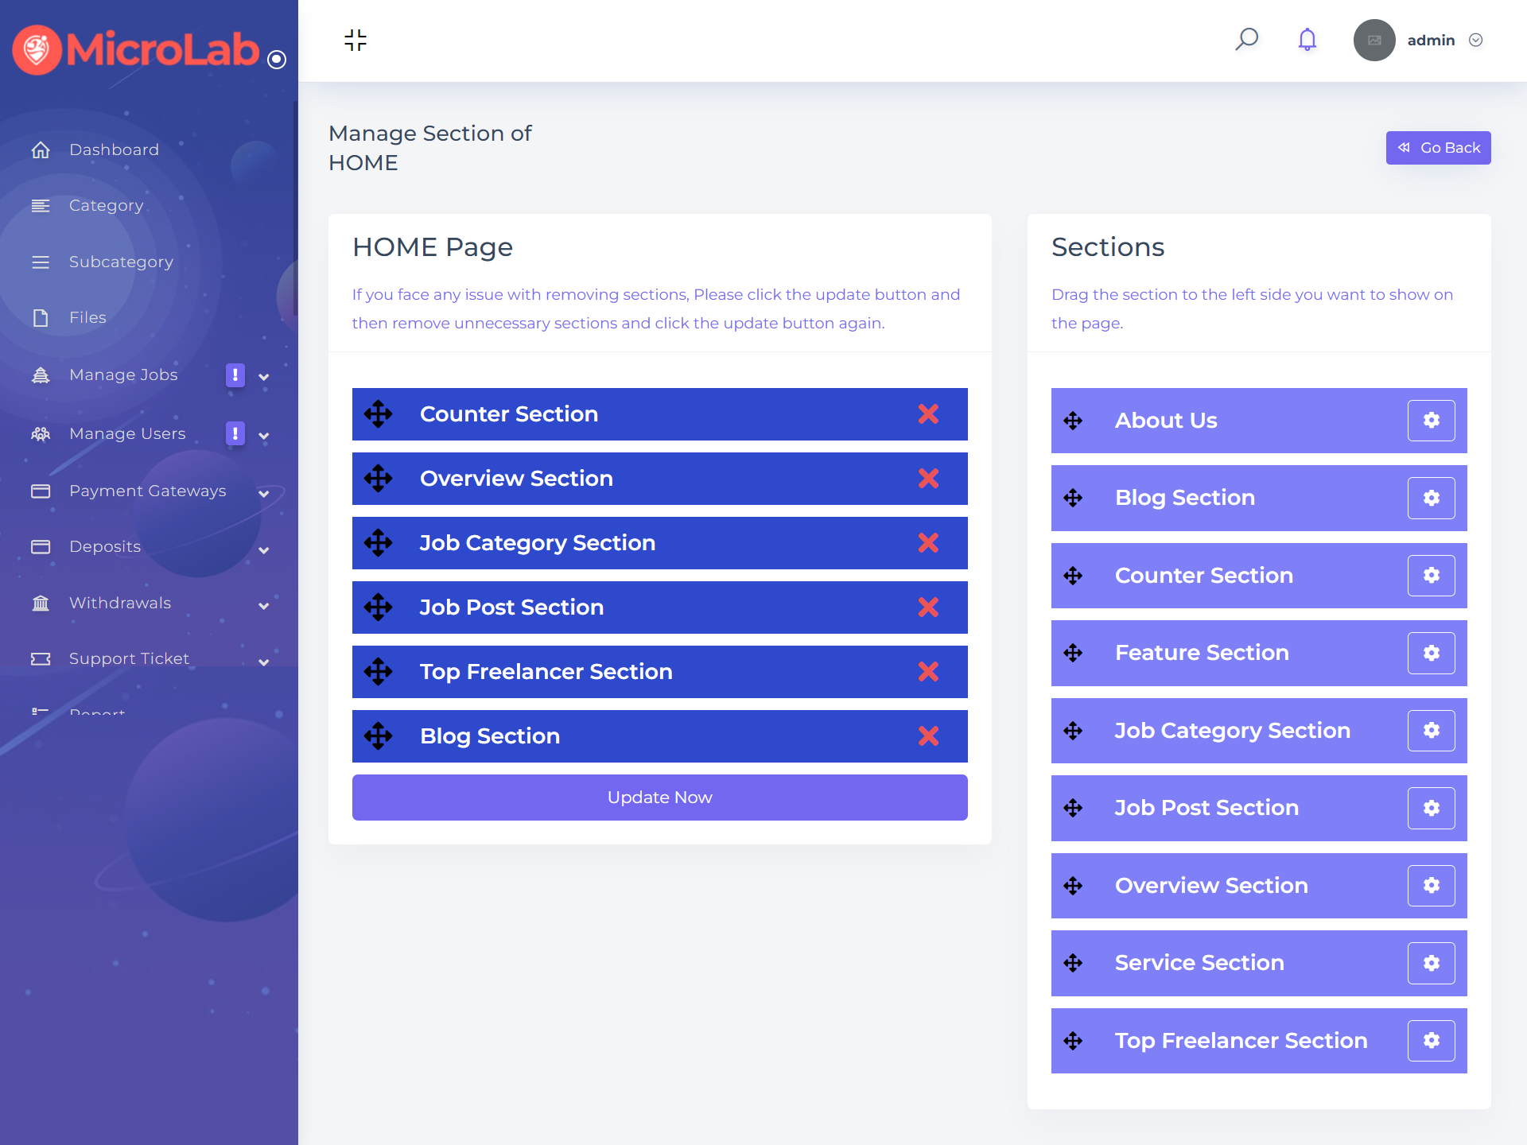Expand the Payment Gateways menu
This screenshot has width=1527, height=1145.
click(x=264, y=493)
